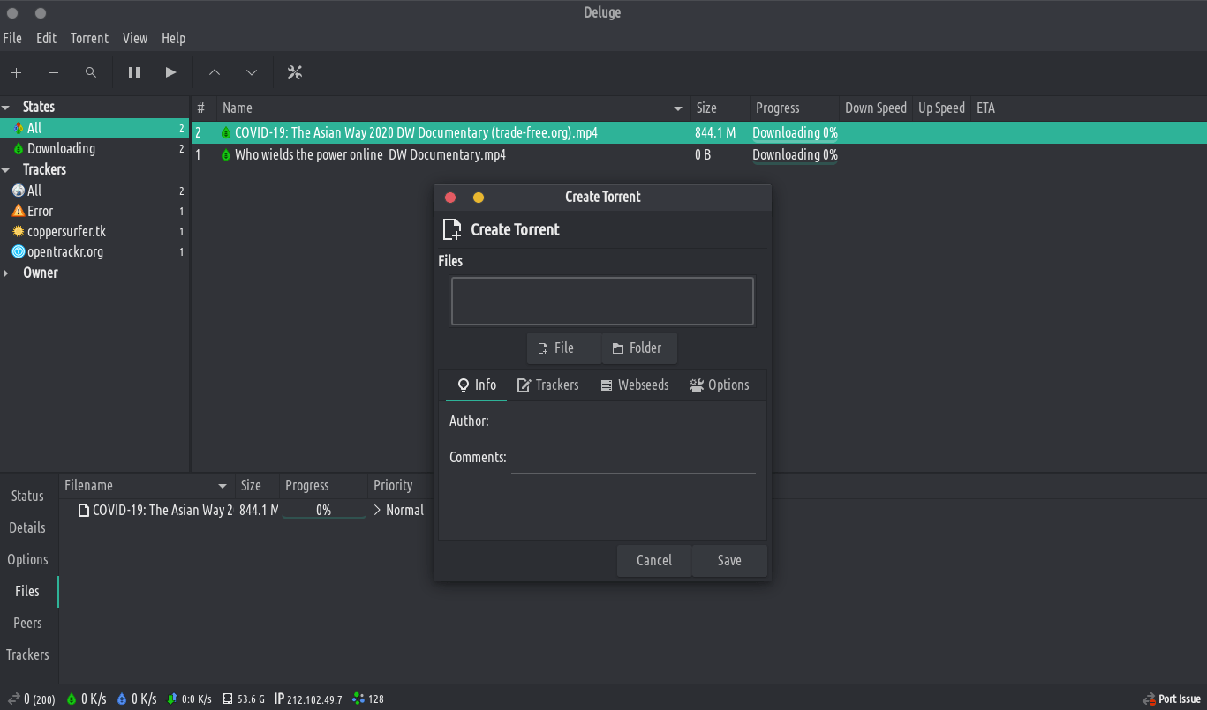Click the File button in dialog

(x=564, y=348)
